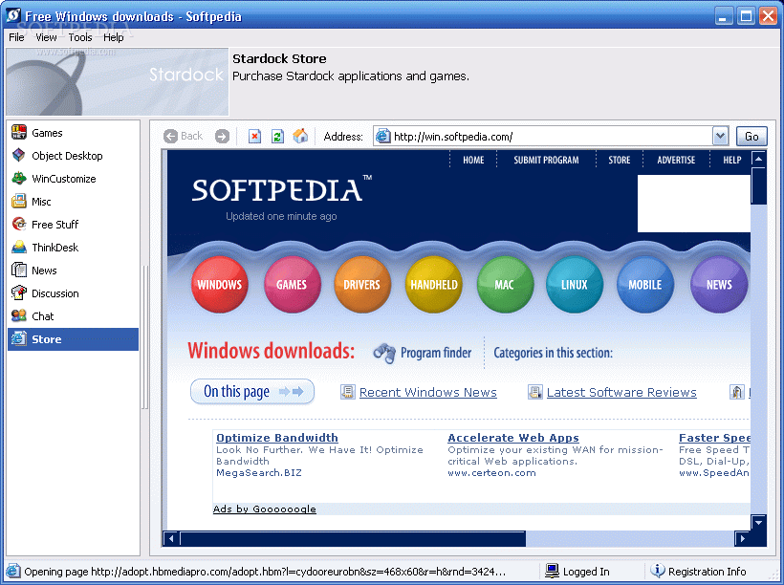Select the Object Desktop icon
The image size is (784, 585).
click(19, 156)
